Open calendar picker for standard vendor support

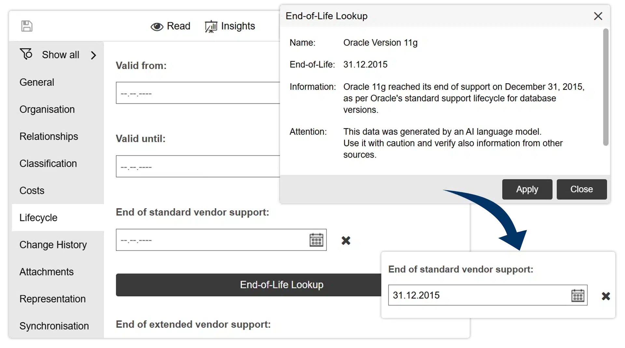coord(316,240)
